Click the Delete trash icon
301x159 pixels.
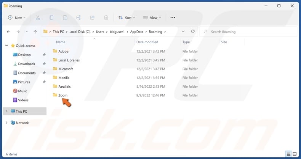pos(106,18)
